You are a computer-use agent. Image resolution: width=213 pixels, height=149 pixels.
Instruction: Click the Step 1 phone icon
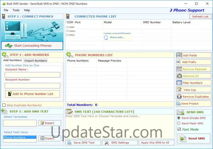4,16
